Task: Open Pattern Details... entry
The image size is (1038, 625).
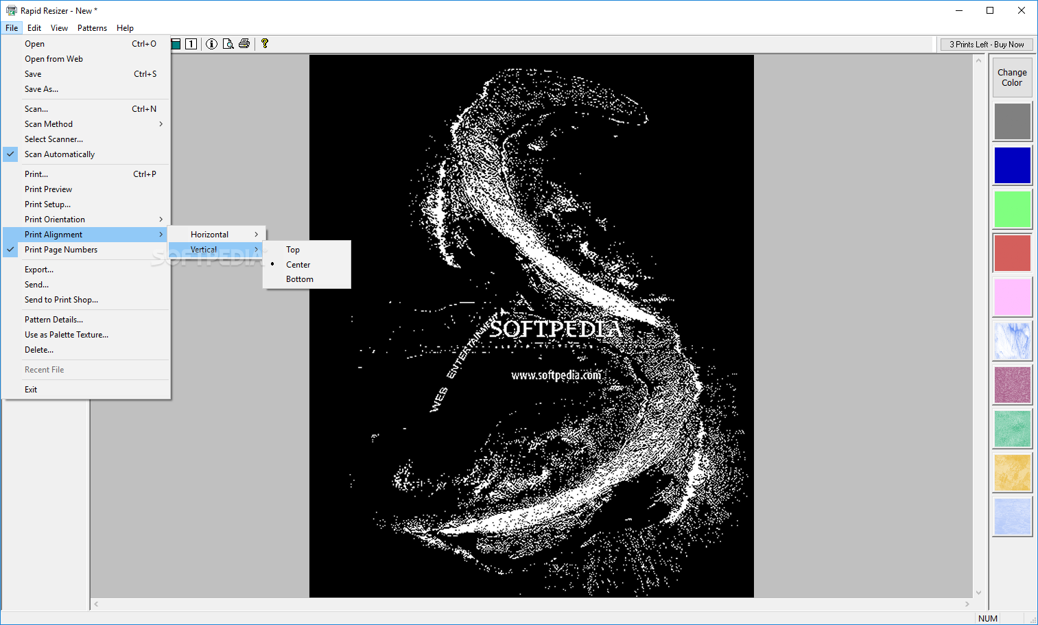Action: pos(86,320)
